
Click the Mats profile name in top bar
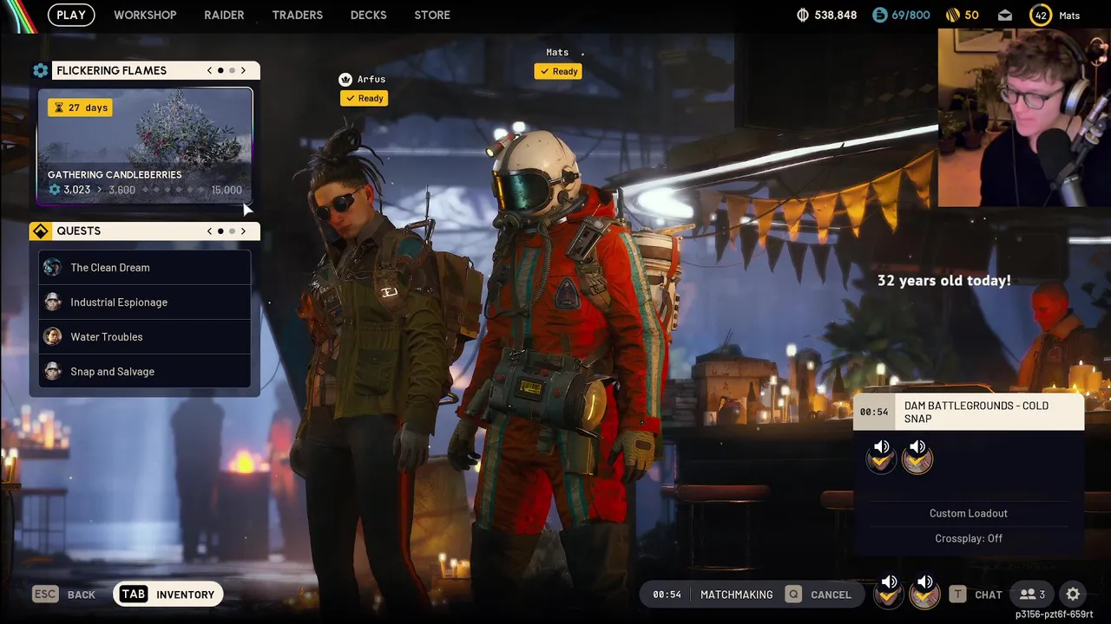coord(1069,15)
